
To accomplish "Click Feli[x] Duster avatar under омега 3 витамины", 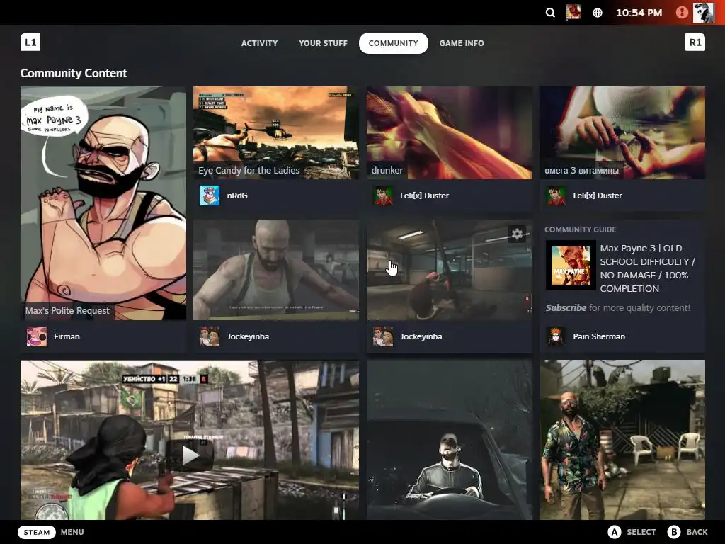I will (556, 195).
